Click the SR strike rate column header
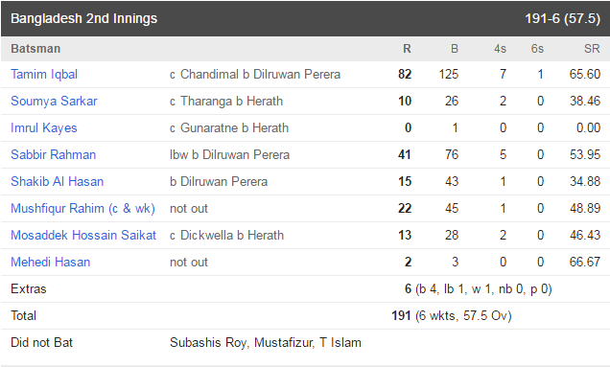610x367 pixels. [592, 49]
